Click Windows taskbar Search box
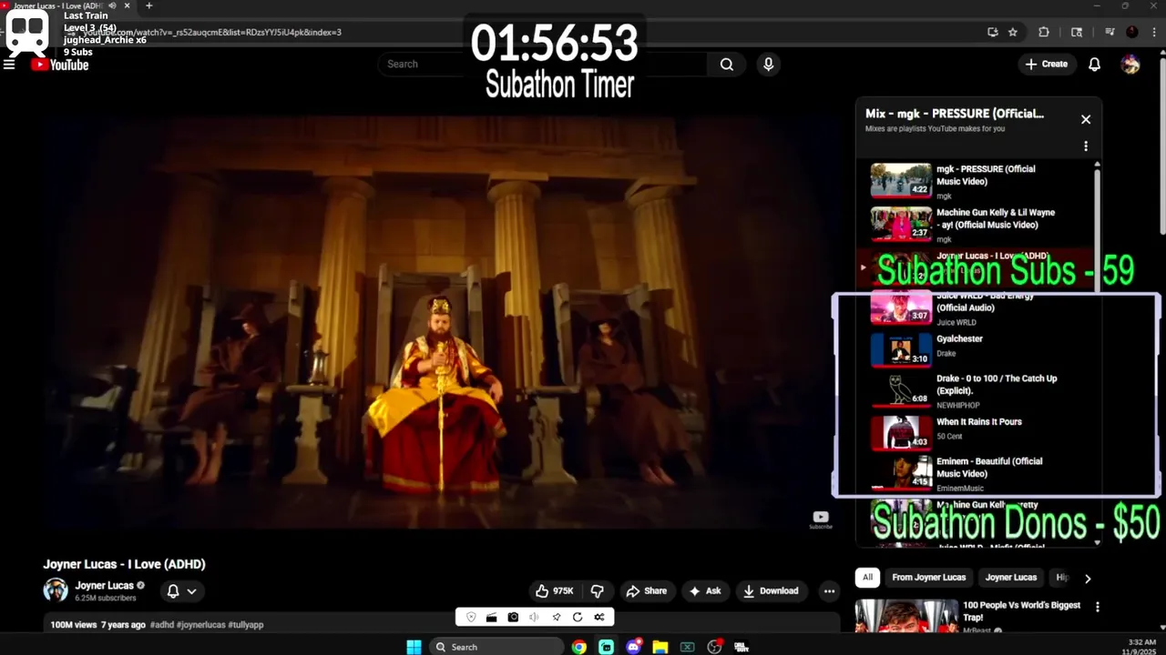 pyautogui.click(x=496, y=647)
